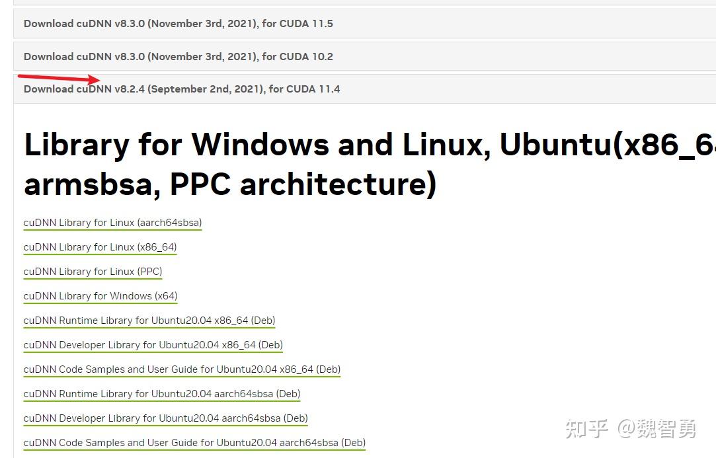Download cuDNN Library for Windows (x64)
This screenshot has height=458, width=716.
click(x=100, y=295)
